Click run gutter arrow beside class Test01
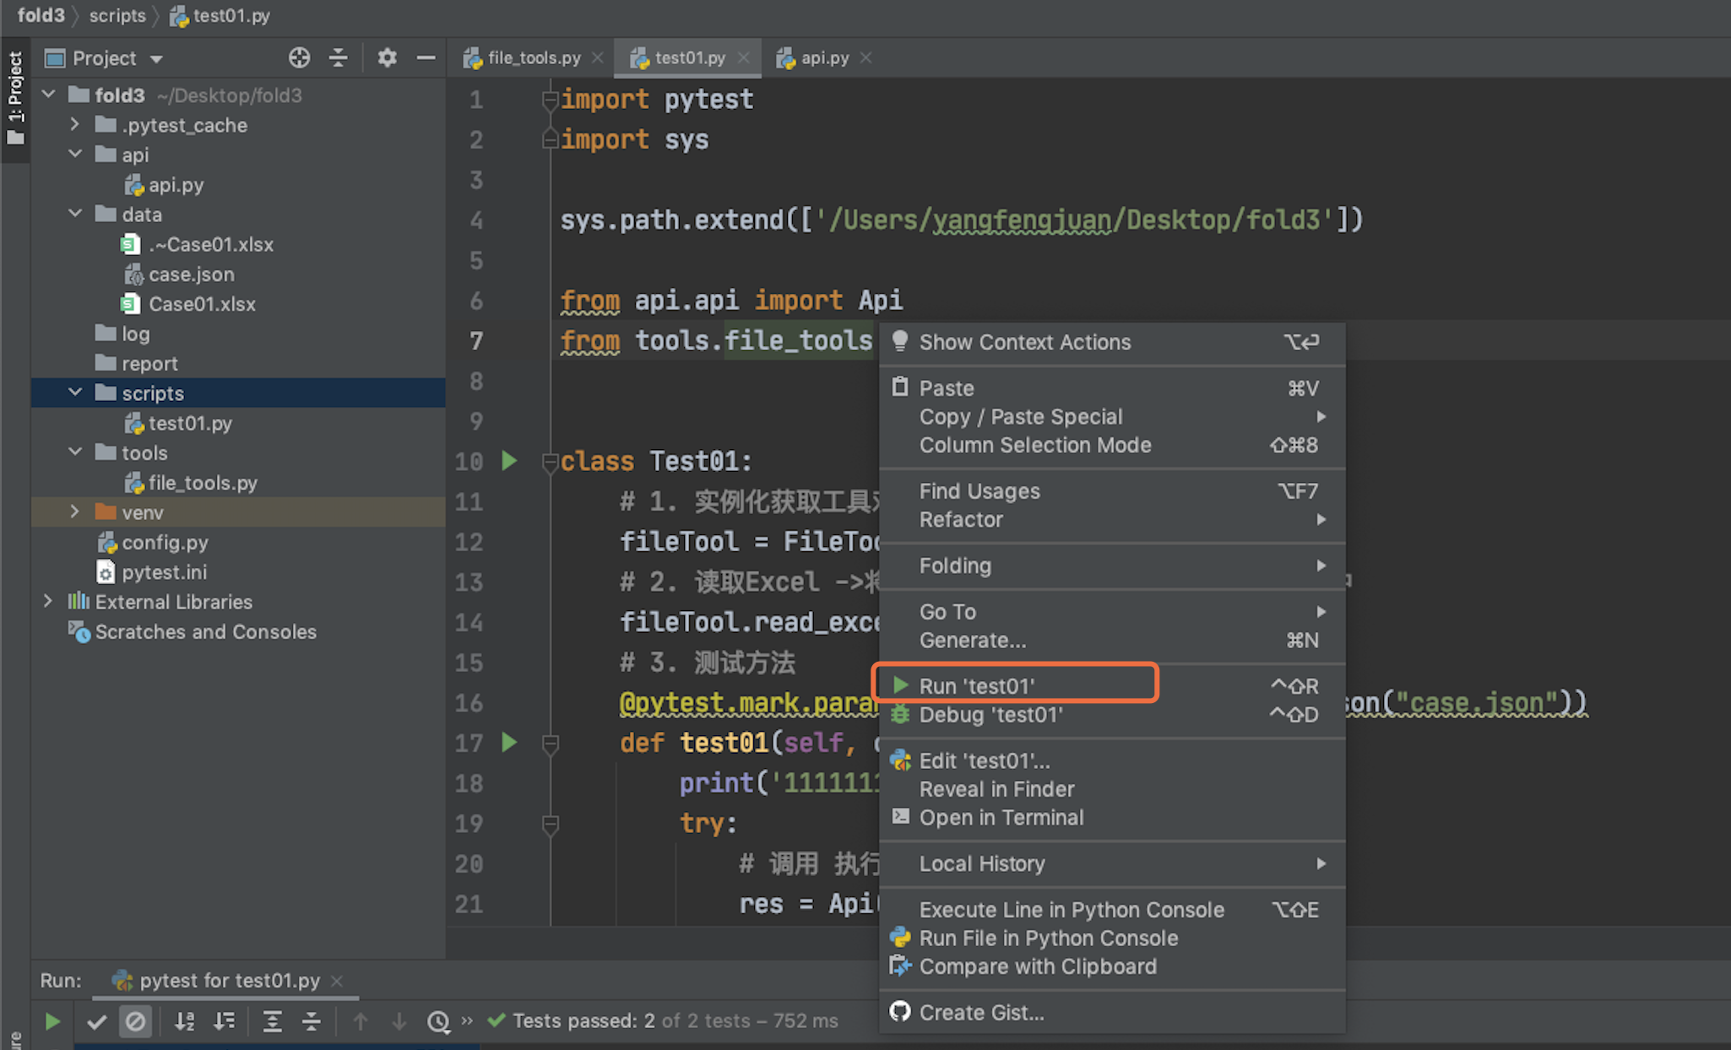The height and width of the screenshot is (1050, 1731). [x=509, y=461]
